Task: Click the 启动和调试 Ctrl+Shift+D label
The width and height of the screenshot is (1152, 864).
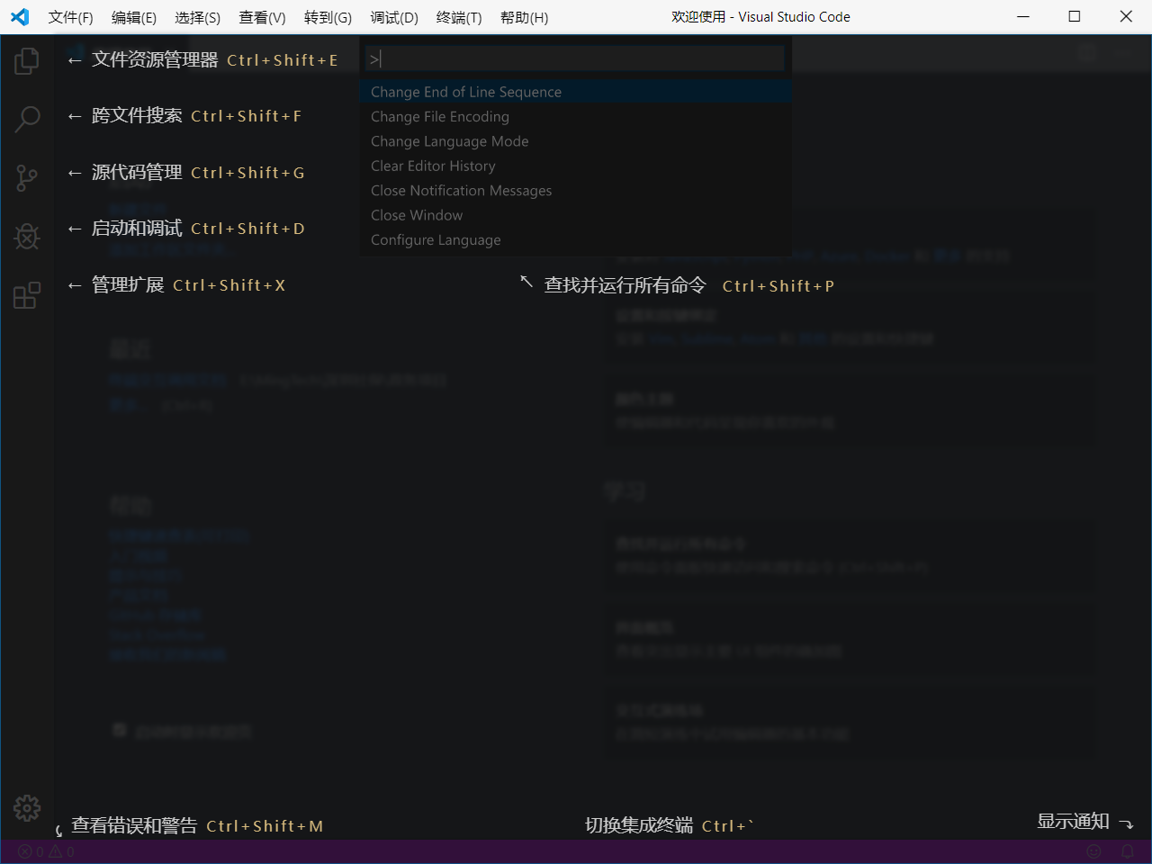Action: [x=198, y=229]
